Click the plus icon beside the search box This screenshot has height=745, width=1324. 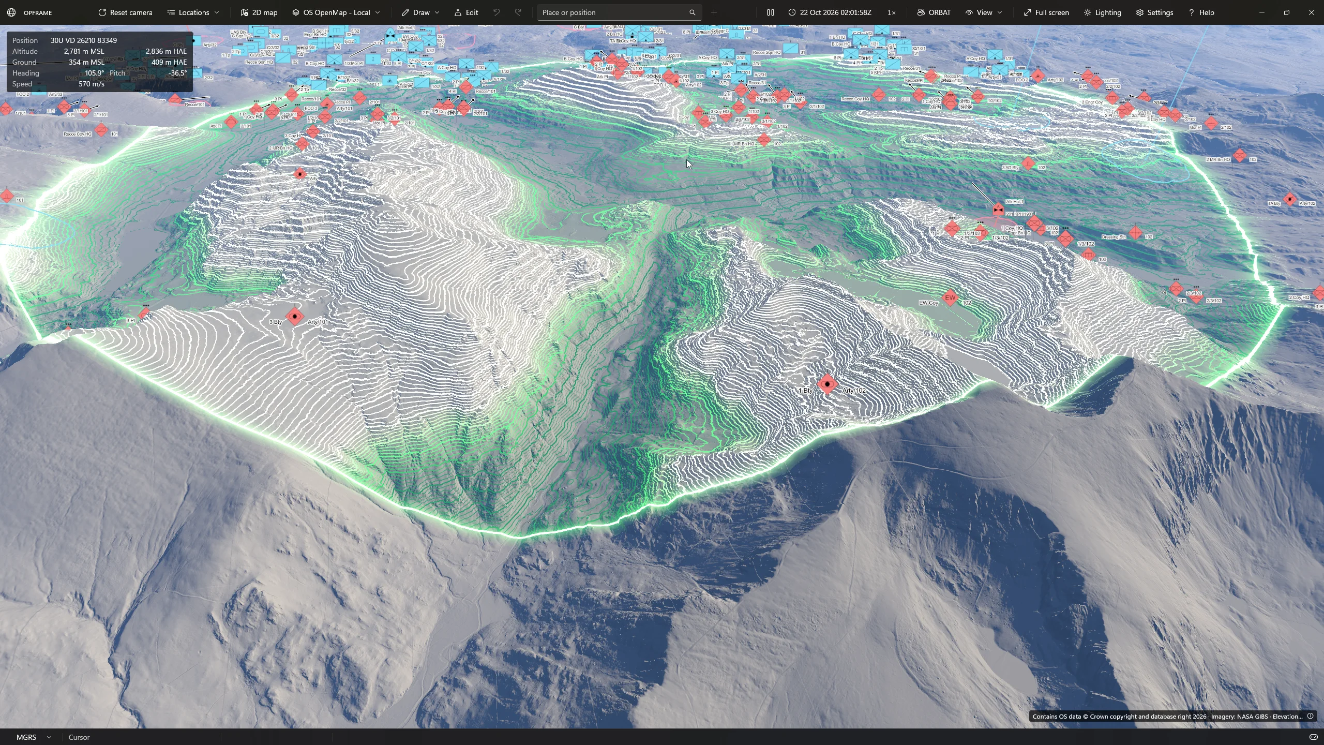pos(714,12)
